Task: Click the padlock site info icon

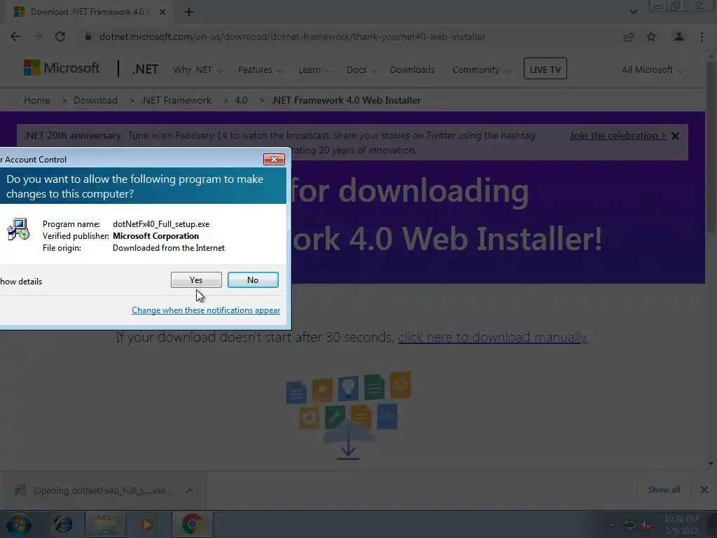Action: pyautogui.click(x=88, y=36)
